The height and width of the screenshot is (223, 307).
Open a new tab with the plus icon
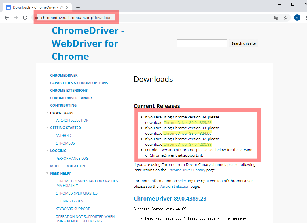[78, 7]
